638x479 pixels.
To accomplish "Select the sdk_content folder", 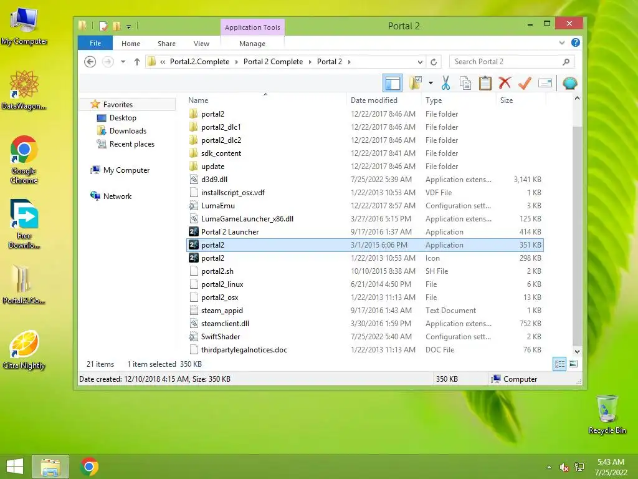I will [365, 153].
